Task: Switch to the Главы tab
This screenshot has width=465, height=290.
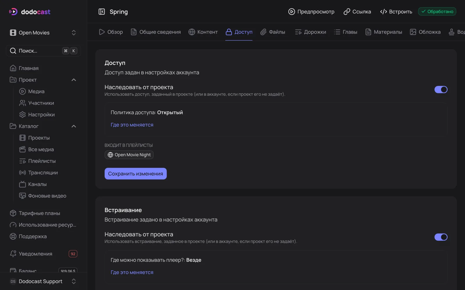Action: 345,32
